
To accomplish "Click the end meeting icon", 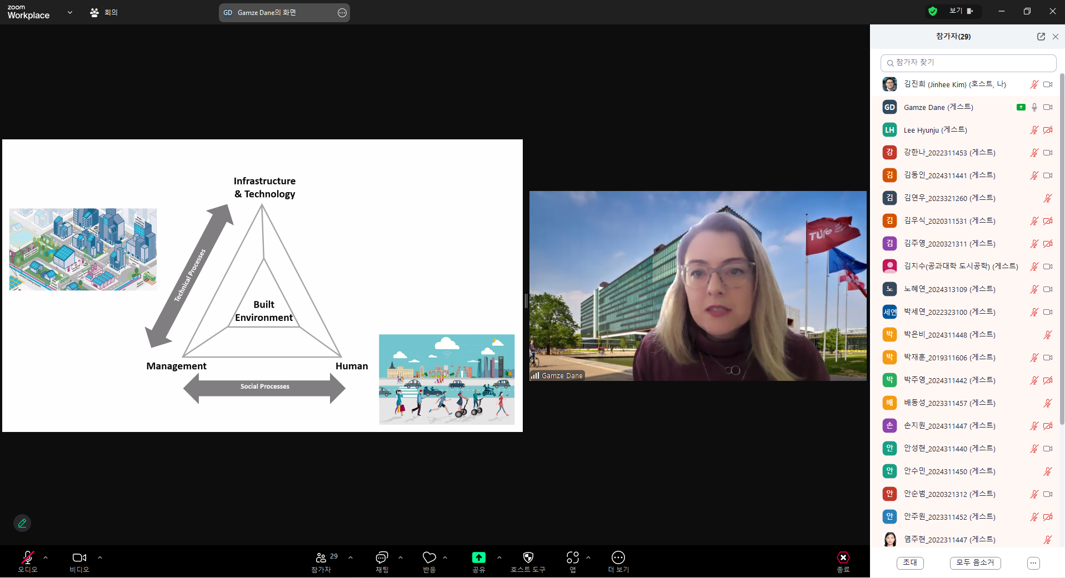I will [843, 557].
